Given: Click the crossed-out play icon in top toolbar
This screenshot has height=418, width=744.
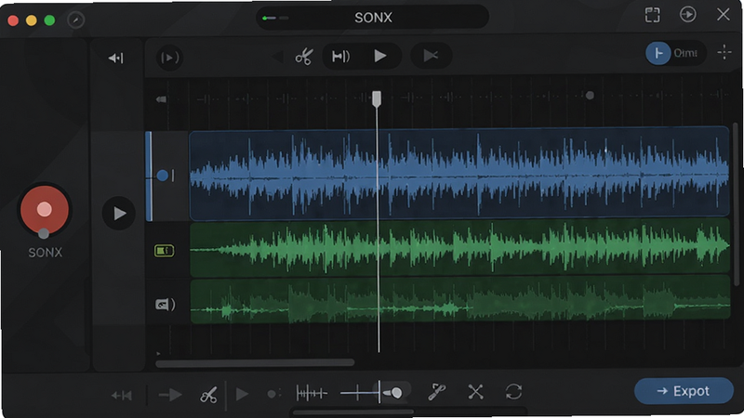Looking at the screenshot, I should 431,56.
